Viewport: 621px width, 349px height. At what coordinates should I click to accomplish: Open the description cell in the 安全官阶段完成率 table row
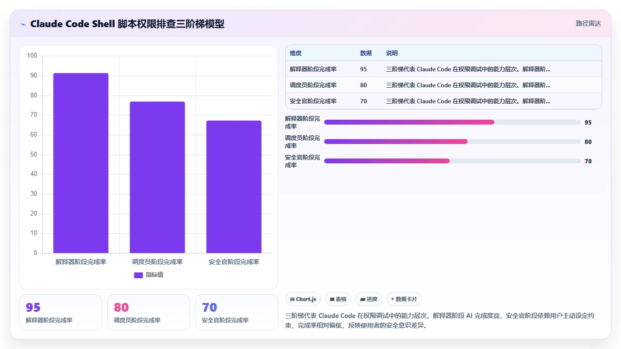point(468,101)
